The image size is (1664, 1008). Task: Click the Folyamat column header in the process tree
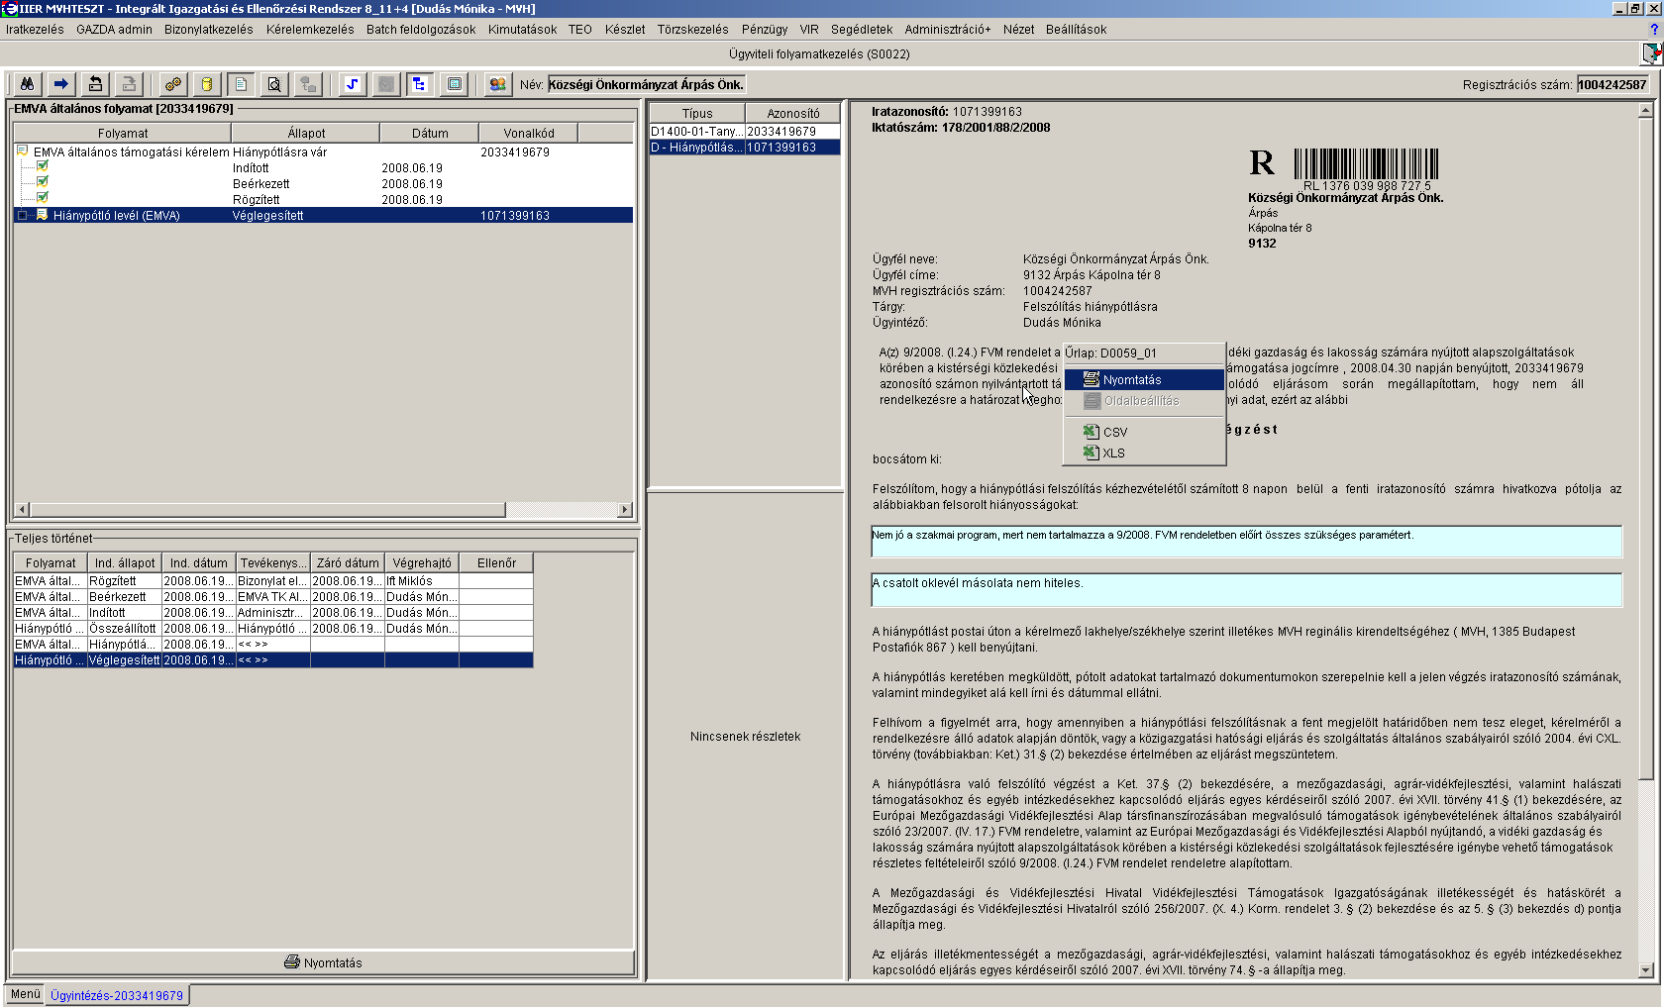coord(123,133)
